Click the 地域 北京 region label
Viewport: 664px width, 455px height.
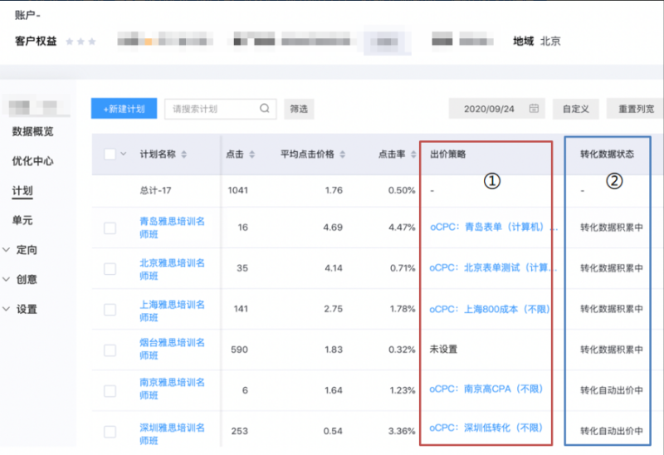tap(536, 41)
